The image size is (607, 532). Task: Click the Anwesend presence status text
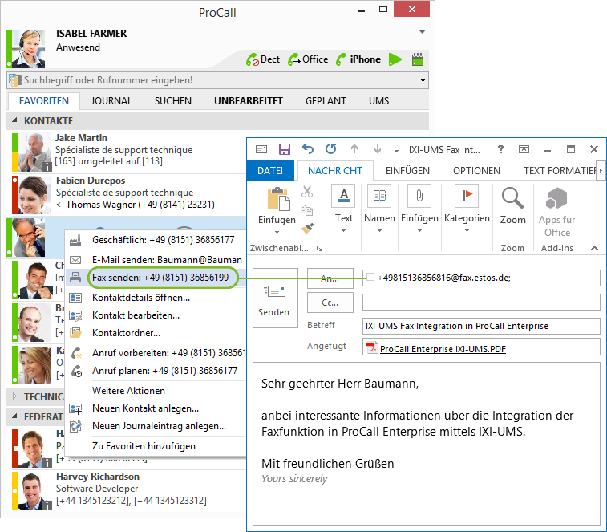click(x=79, y=47)
